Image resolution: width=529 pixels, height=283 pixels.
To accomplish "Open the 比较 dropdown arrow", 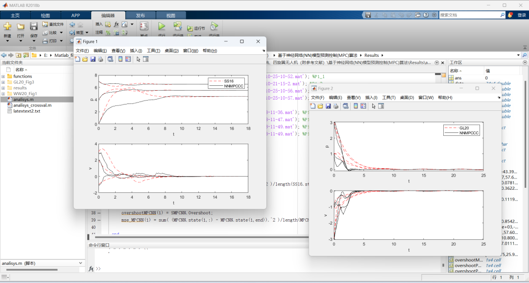I will click(x=61, y=33).
